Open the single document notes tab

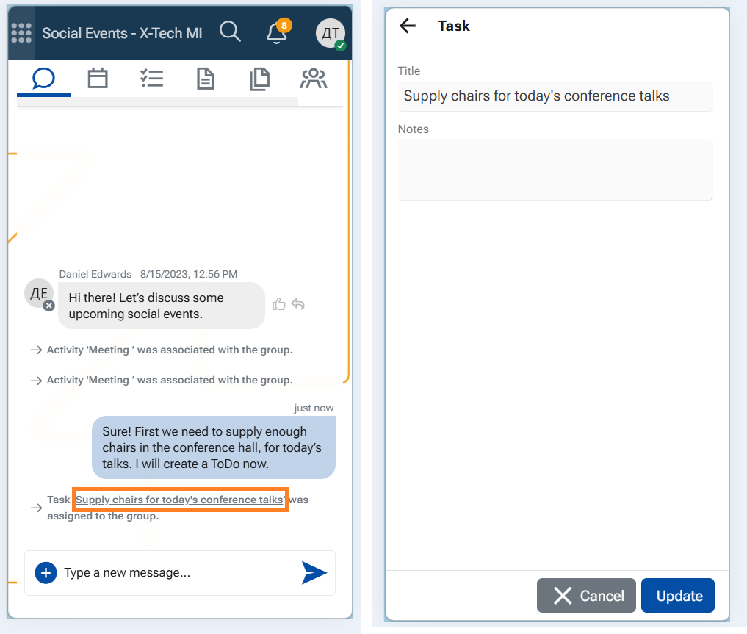(206, 79)
